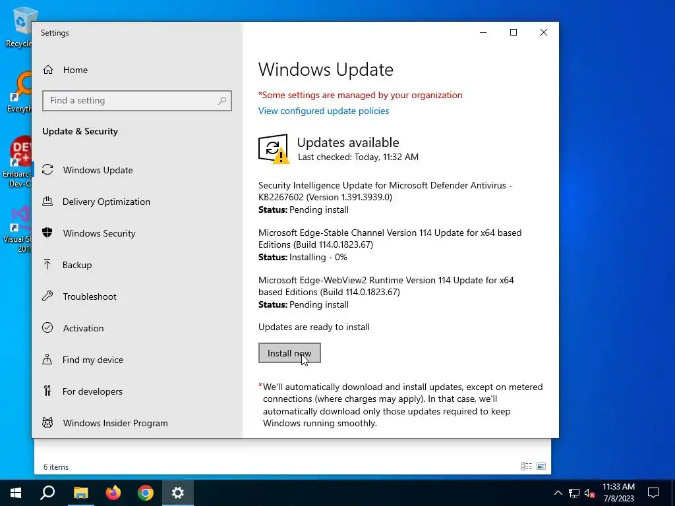Click the Updates available warning status icon
Screen dimensions: 675x506
[x=274, y=149]
